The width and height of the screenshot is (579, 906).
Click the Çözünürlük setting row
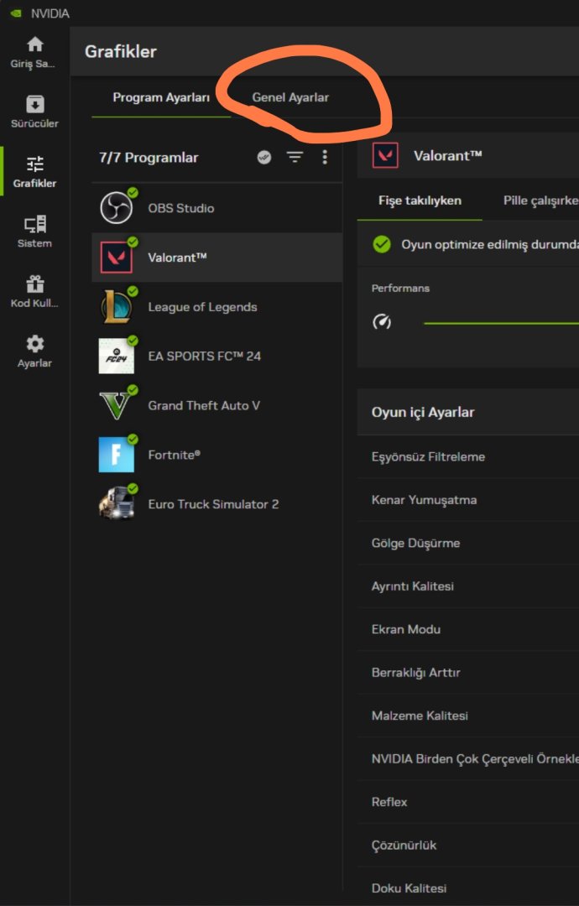pos(468,845)
